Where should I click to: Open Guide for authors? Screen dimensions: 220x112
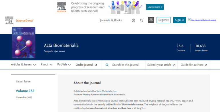[194, 65]
